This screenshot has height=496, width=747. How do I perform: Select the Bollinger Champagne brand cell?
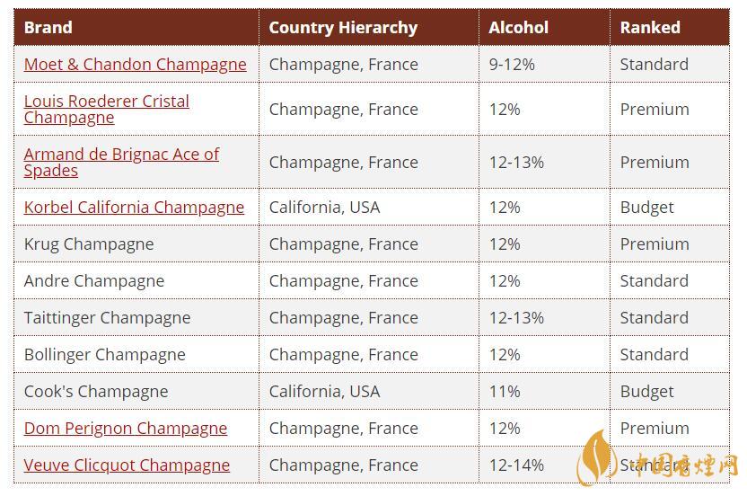point(104,355)
